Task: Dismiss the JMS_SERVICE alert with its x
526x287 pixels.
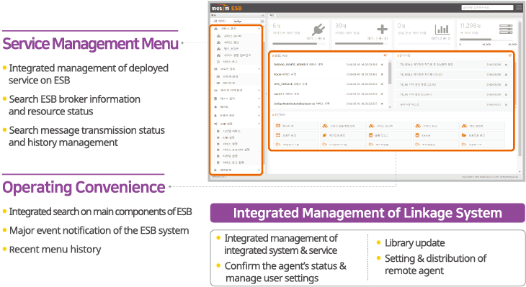Action: [382, 84]
